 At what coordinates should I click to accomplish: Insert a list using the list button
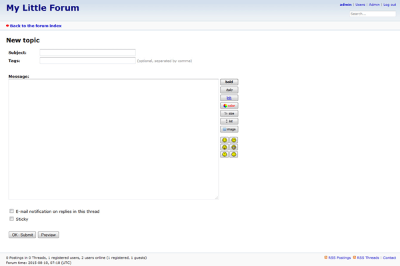(229, 121)
